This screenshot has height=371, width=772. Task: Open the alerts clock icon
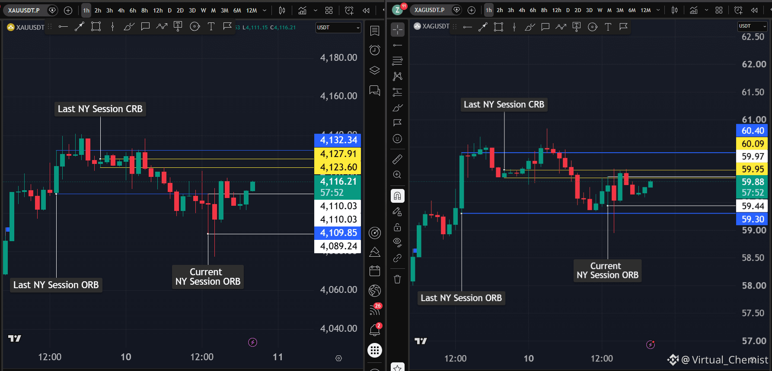pos(375,50)
